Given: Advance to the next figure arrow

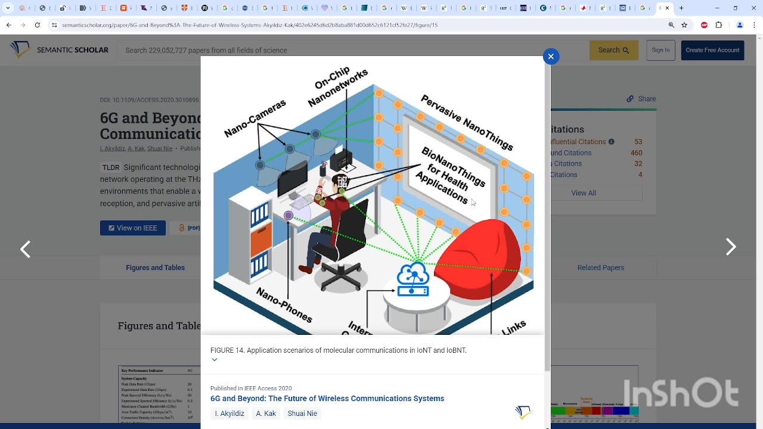Looking at the screenshot, I should coord(731,247).
